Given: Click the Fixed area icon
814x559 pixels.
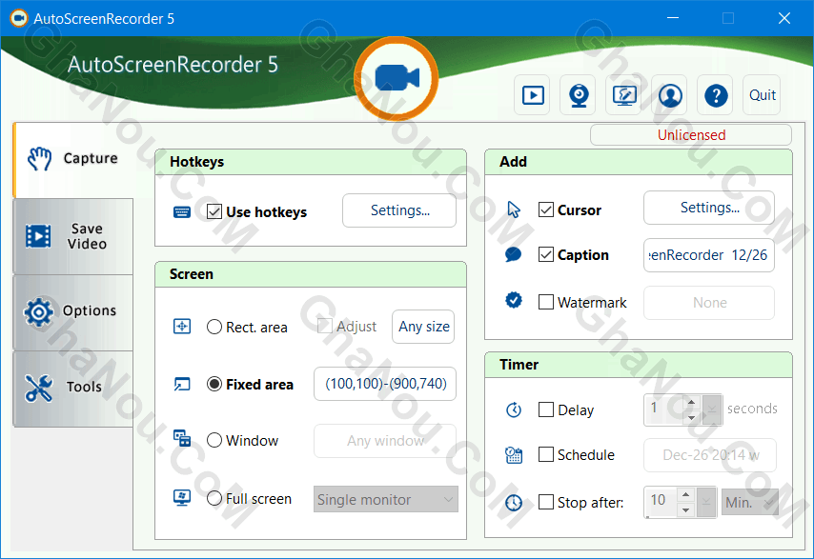Looking at the screenshot, I should pos(182,384).
